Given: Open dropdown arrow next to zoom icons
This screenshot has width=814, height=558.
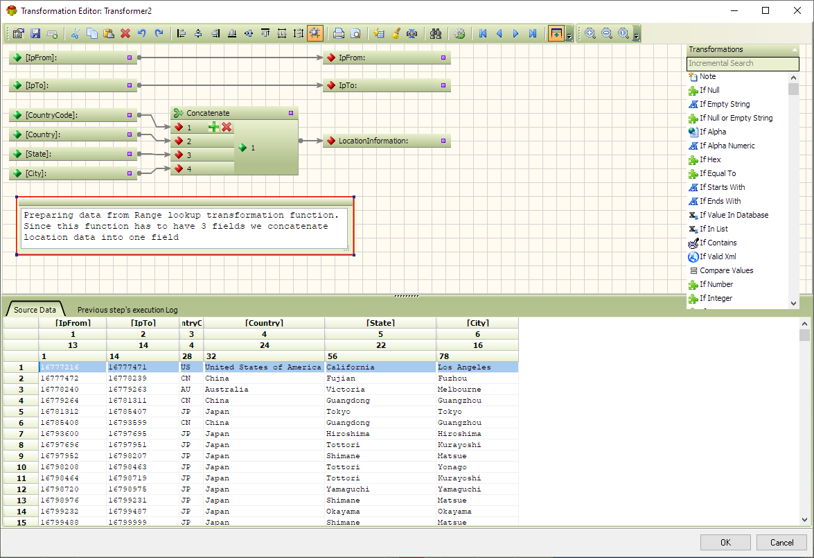Looking at the screenshot, I should click(637, 35).
